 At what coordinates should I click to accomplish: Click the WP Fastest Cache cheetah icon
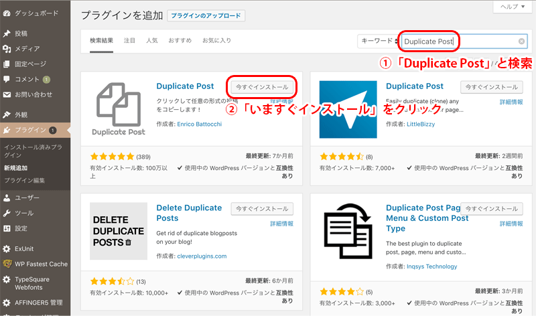[7, 264]
